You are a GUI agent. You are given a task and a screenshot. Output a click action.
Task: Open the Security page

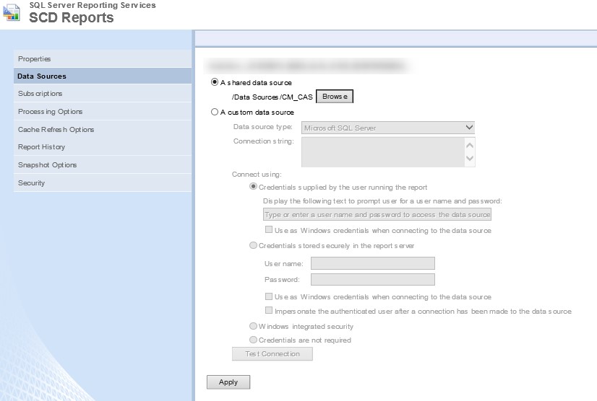tap(103, 182)
